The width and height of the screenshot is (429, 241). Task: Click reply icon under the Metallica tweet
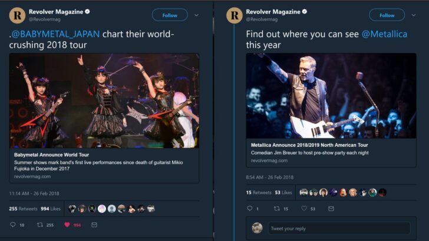pos(249,208)
